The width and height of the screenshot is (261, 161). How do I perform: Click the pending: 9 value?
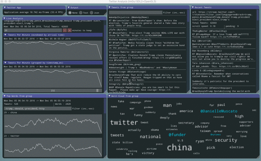(x=232, y=26)
